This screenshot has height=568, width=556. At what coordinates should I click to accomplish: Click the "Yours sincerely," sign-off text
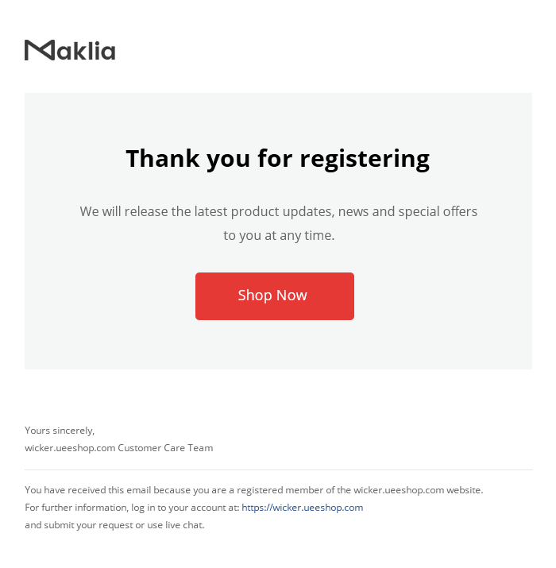click(x=60, y=431)
